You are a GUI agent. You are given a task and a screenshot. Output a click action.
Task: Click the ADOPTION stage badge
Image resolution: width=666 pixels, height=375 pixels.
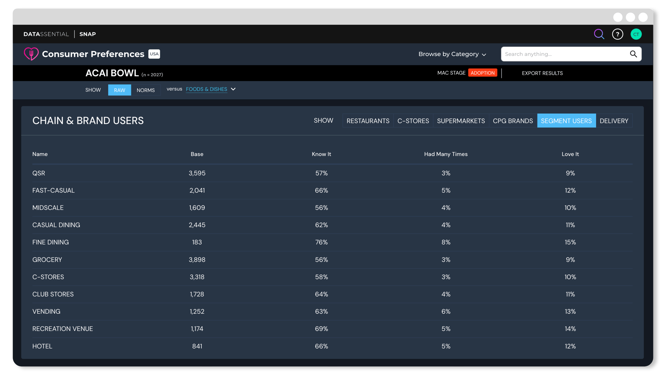[x=483, y=73]
